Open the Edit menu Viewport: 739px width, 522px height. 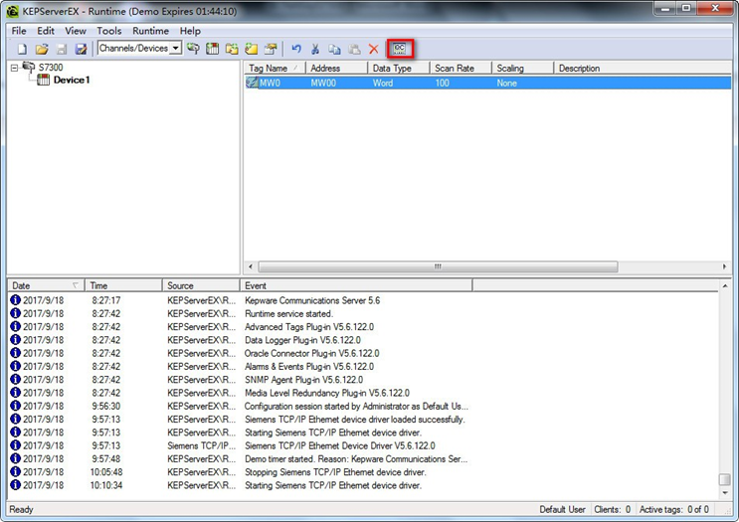46,31
